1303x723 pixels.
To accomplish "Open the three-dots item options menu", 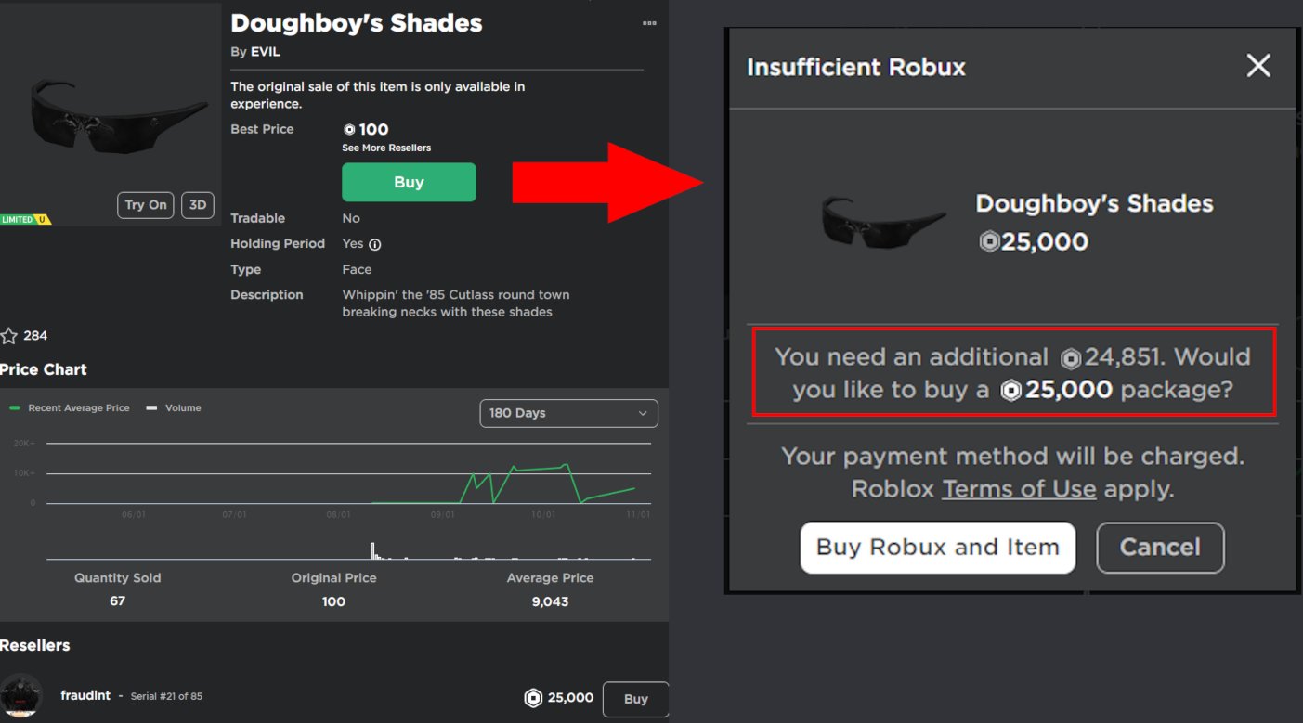I will tap(649, 24).
